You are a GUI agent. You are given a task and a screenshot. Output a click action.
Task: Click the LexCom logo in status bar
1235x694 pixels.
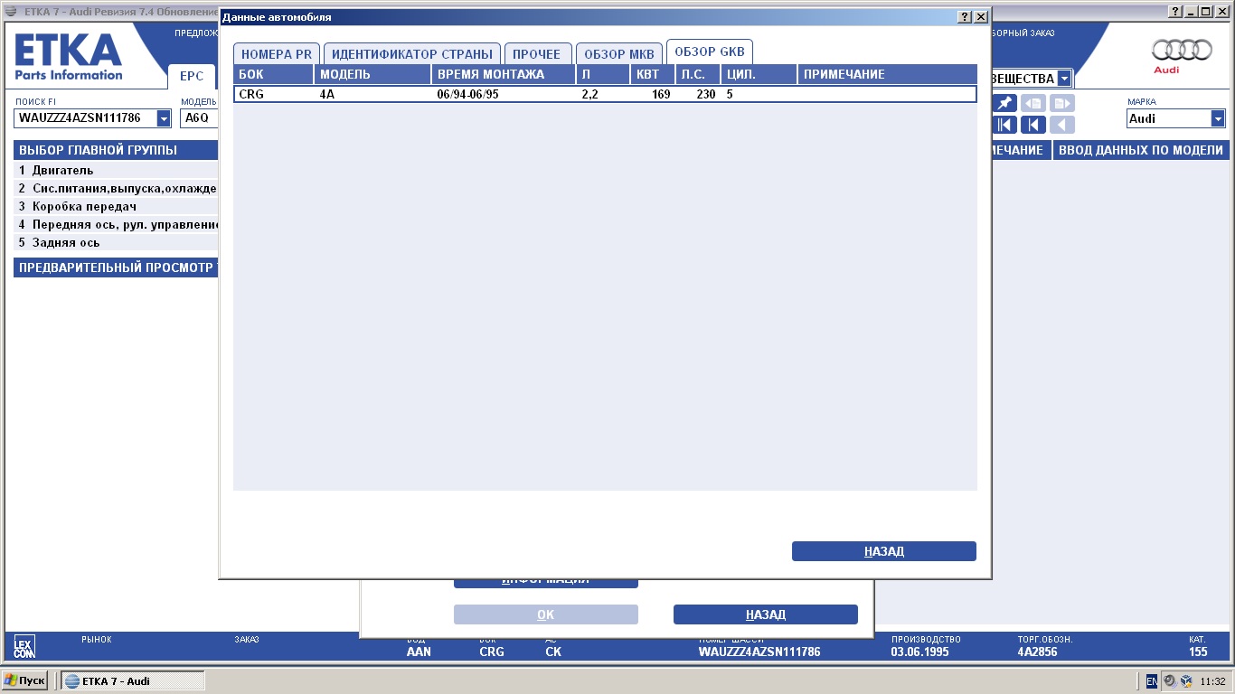(24, 646)
